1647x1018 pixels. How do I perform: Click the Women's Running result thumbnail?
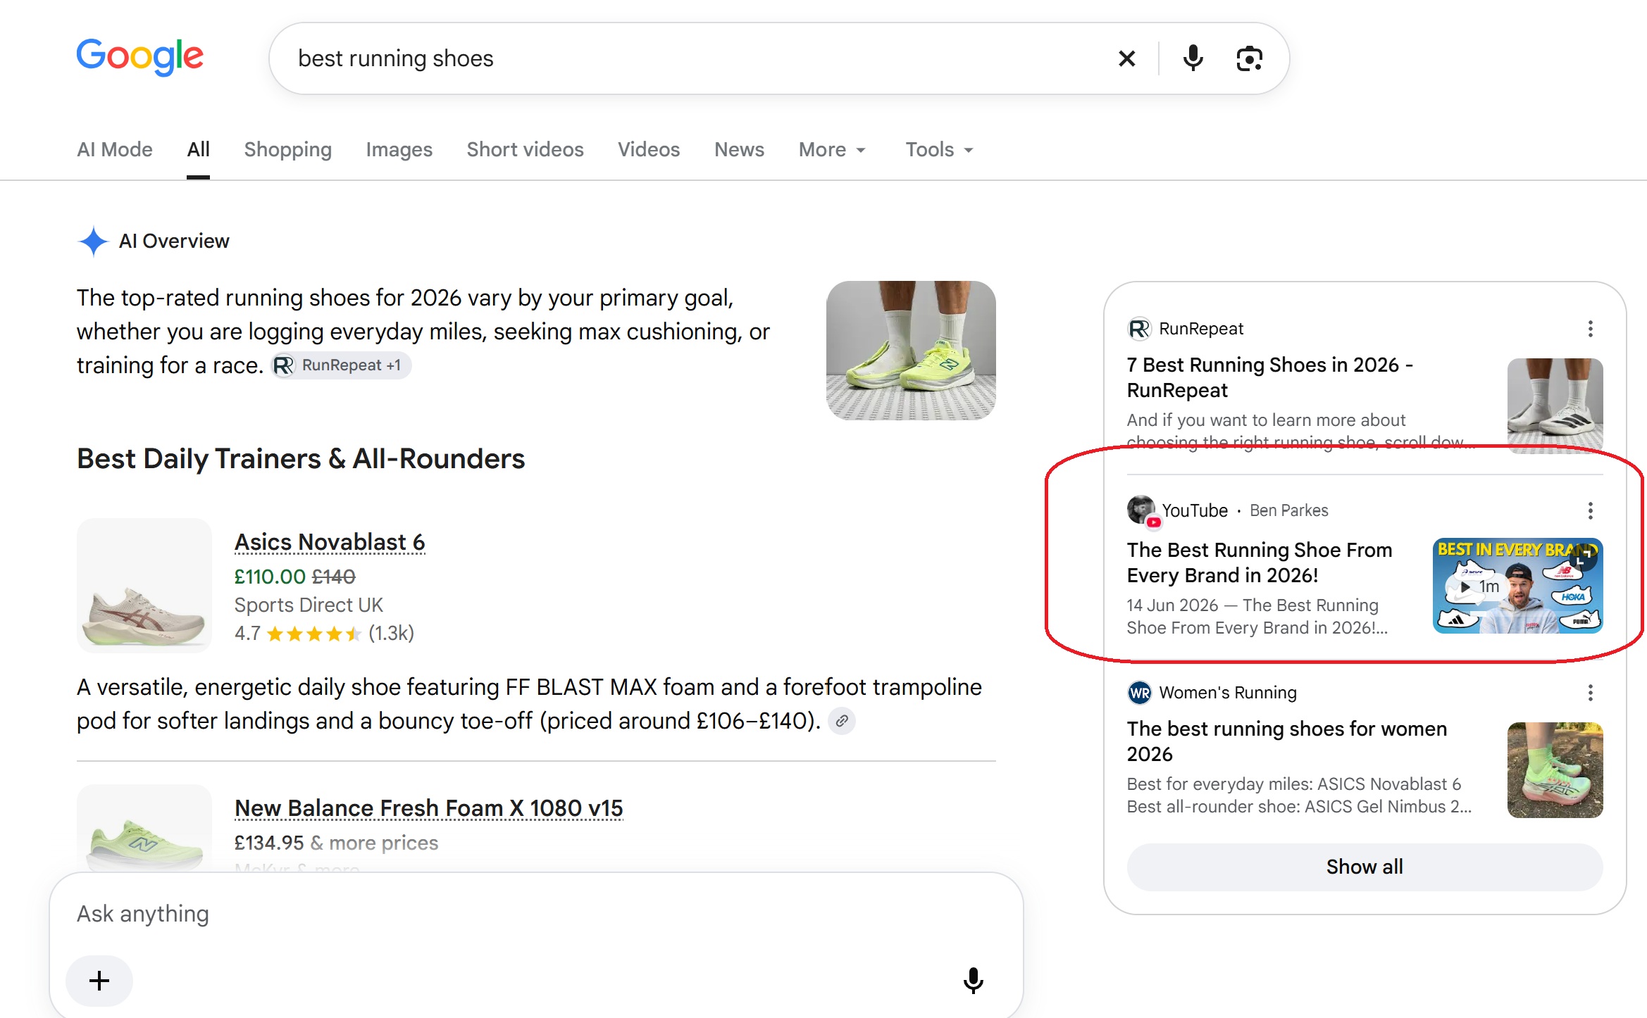pos(1555,770)
